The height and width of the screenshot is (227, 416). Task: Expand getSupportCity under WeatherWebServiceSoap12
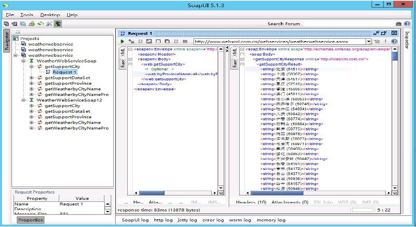32,106
